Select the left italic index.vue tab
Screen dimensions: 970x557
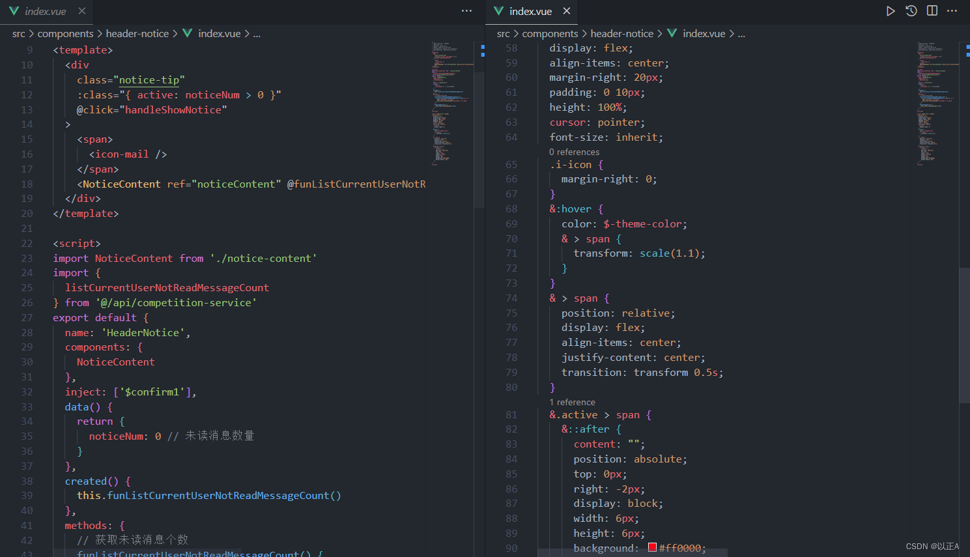tap(46, 11)
